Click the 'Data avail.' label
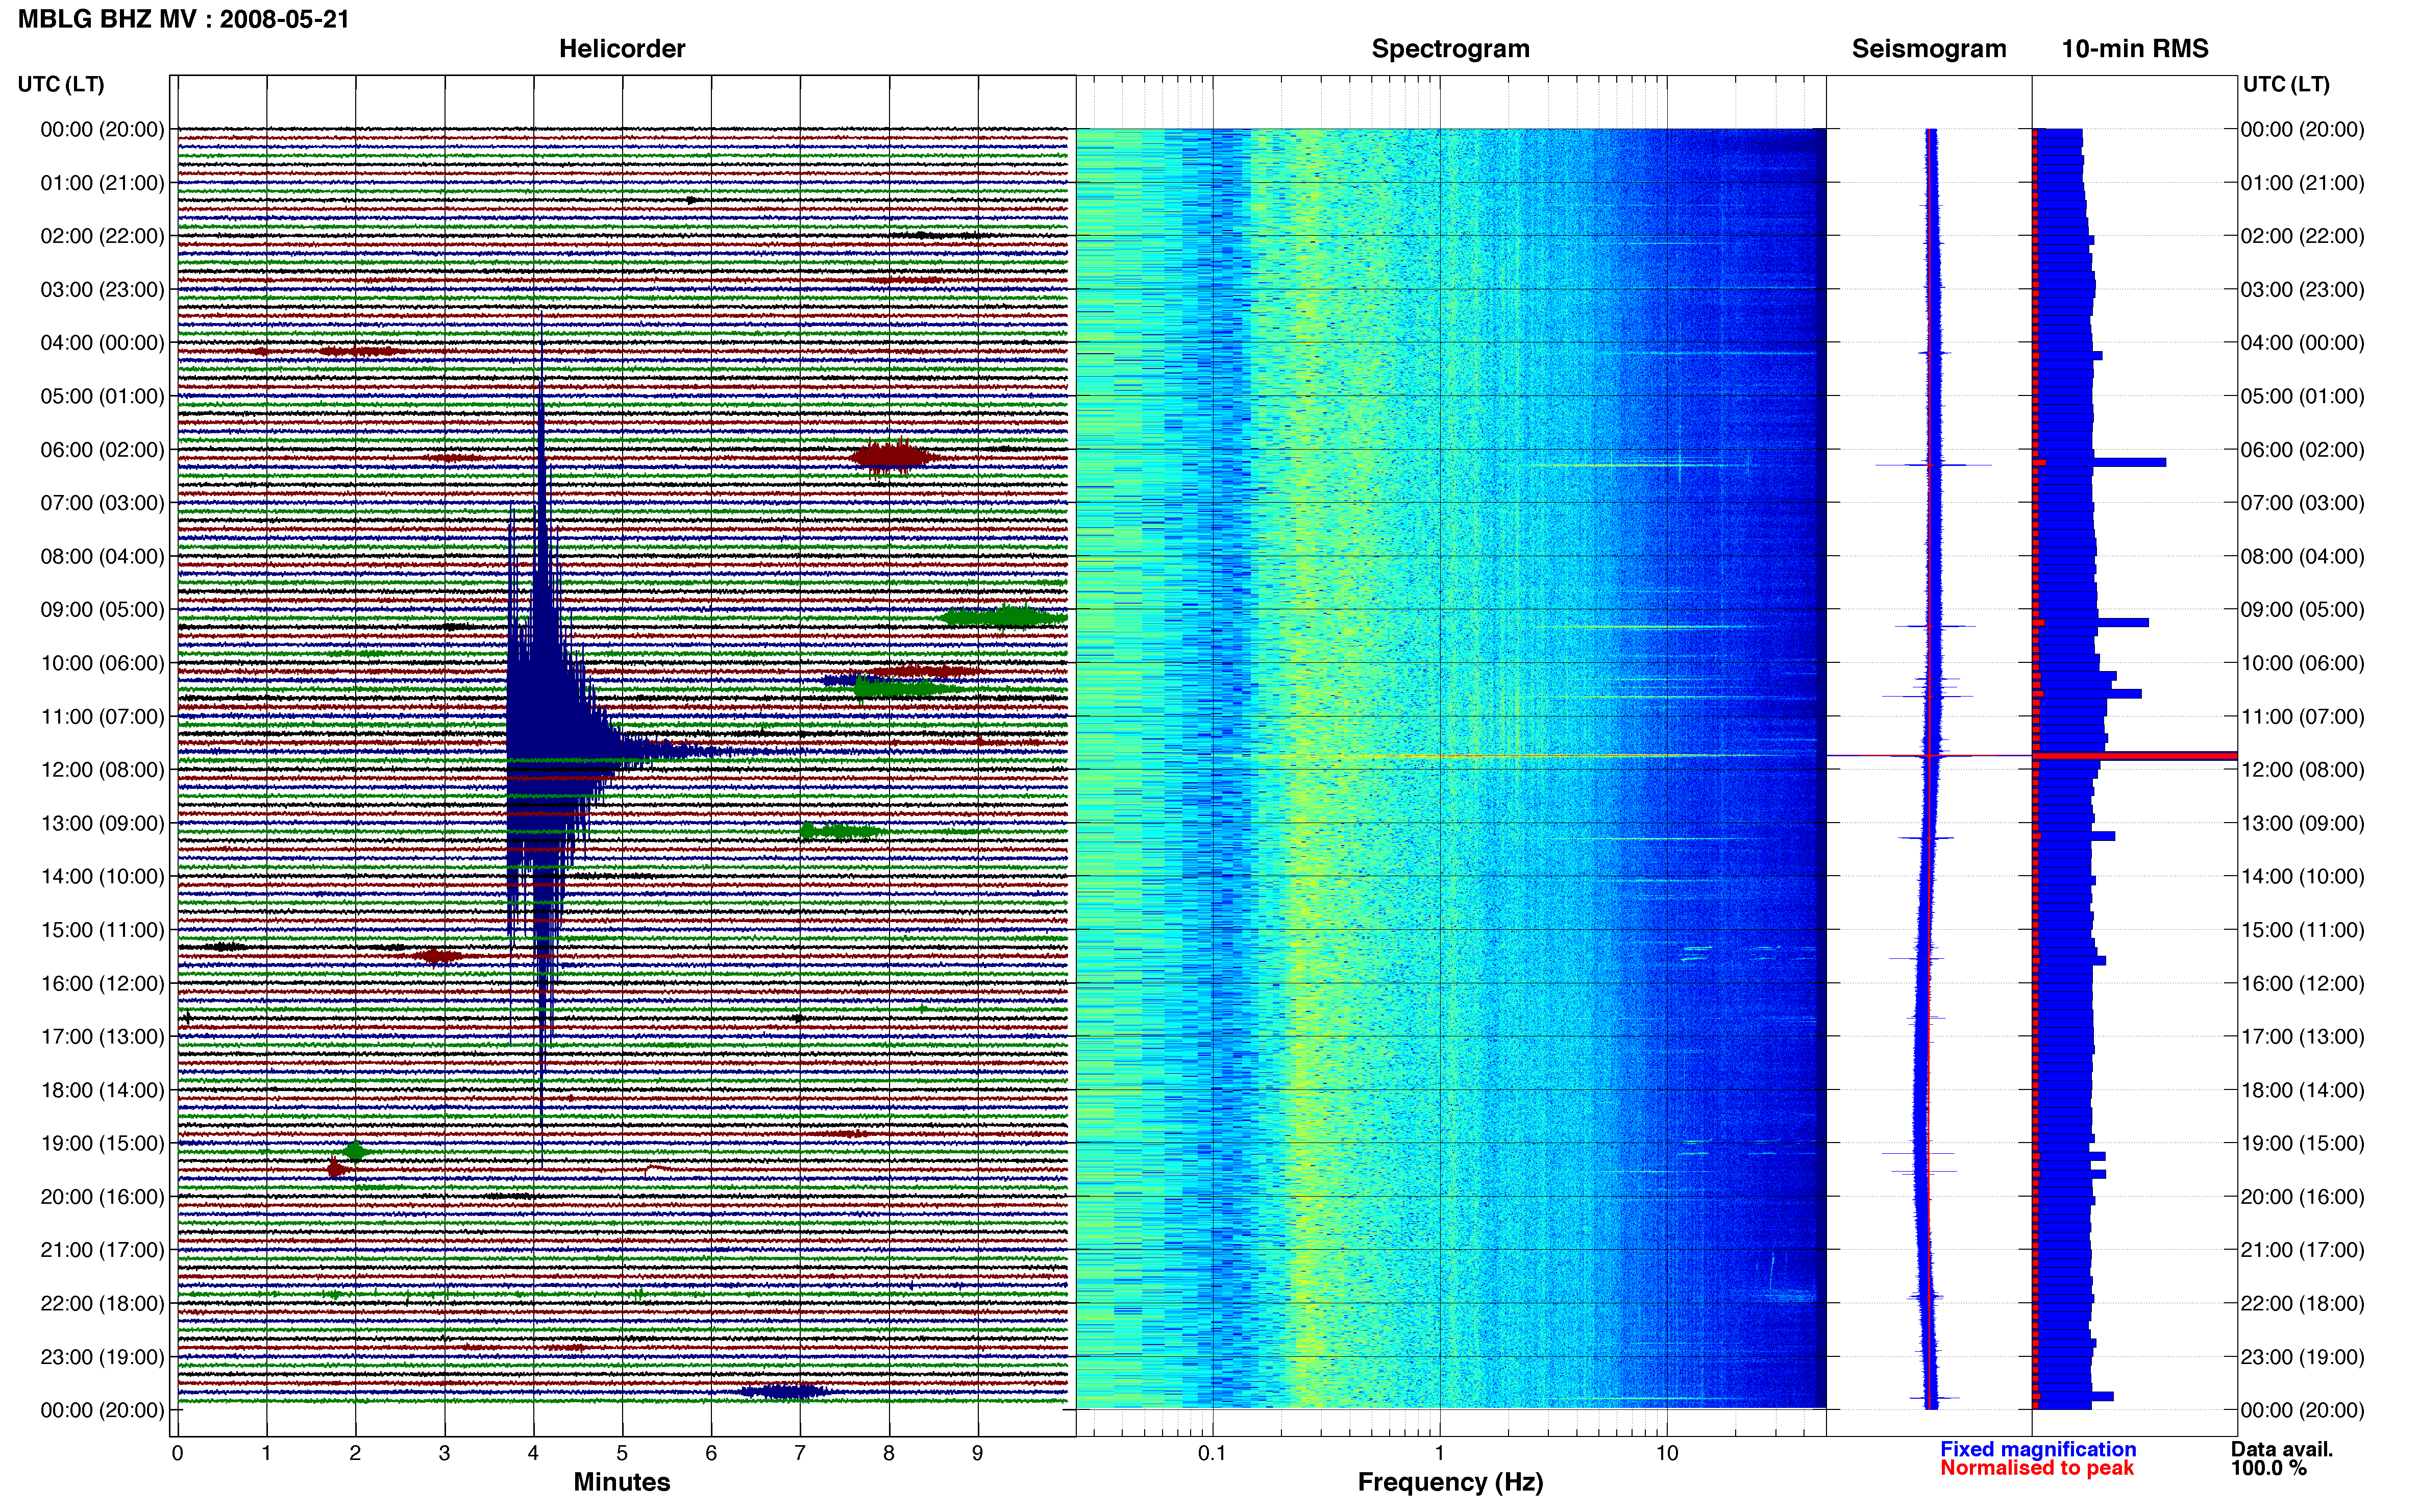Viewport: 2419px width, 1512px height. [x=2281, y=1449]
